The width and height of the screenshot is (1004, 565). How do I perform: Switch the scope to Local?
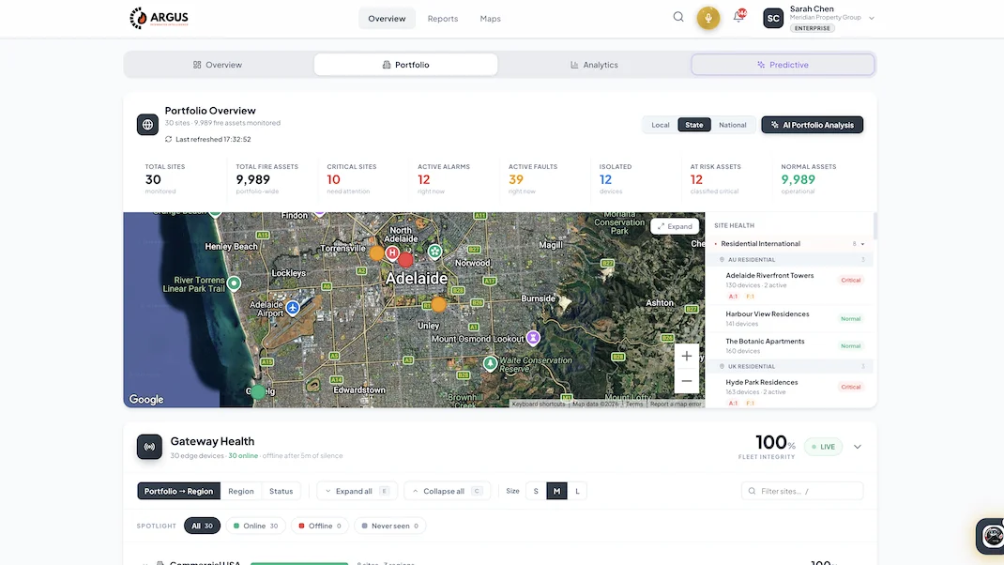661,125
